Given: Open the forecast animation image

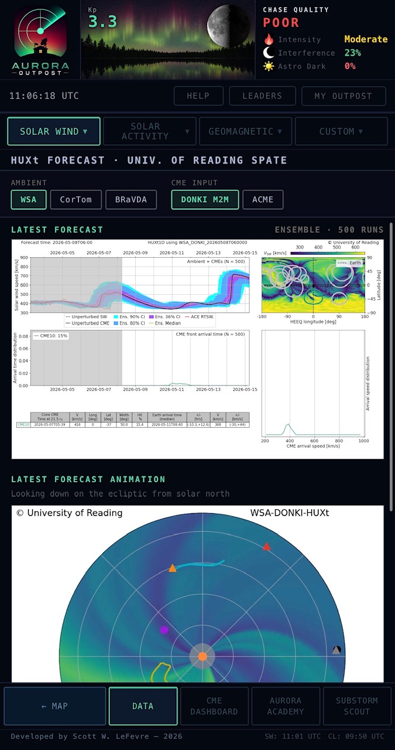Looking at the screenshot, I should (198, 594).
